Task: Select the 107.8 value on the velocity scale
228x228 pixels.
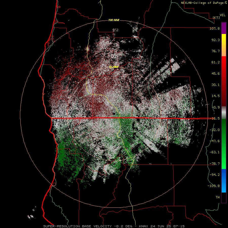Action: coord(215,28)
